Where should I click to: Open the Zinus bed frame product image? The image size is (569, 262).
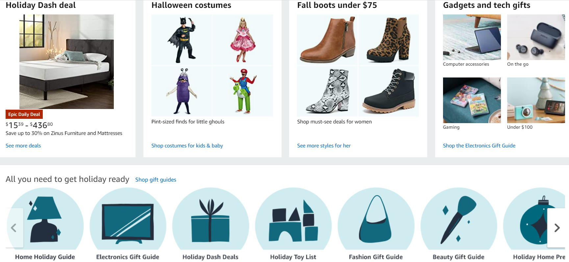66,62
